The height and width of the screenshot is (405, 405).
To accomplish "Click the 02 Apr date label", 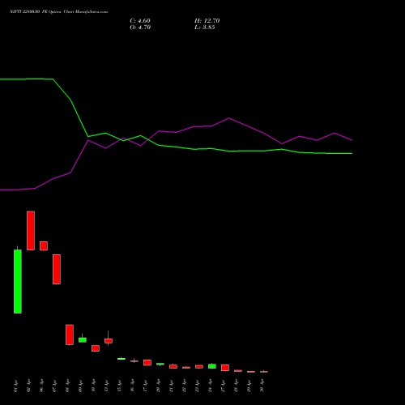I will pos(28,386).
